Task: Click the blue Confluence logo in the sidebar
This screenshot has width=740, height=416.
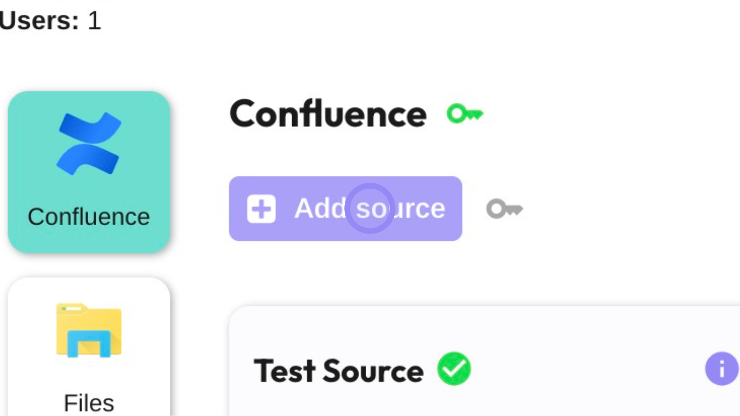Action: [x=89, y=144]
